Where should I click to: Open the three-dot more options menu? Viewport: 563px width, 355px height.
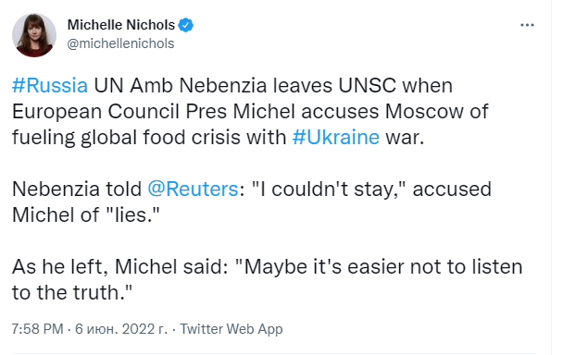[527, 25]
